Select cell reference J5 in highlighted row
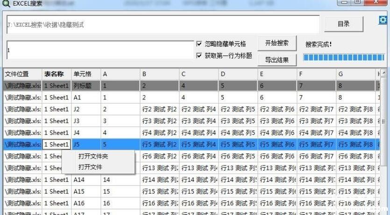 [86, 144]
